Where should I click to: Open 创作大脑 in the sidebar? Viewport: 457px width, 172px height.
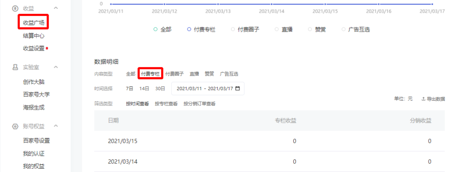[33, 82]
